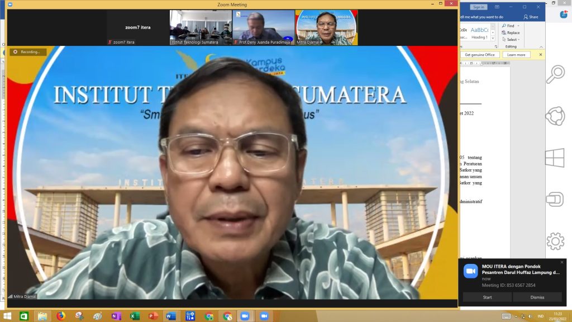This screenshot has height=322, width=572.
Task: Click the MOU ITERA meeting notification title
Action: (x=521, y=269)
